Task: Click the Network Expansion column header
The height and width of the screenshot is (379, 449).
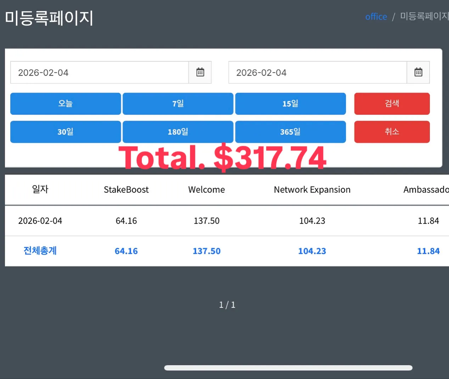Action: (x=312, y=190)
